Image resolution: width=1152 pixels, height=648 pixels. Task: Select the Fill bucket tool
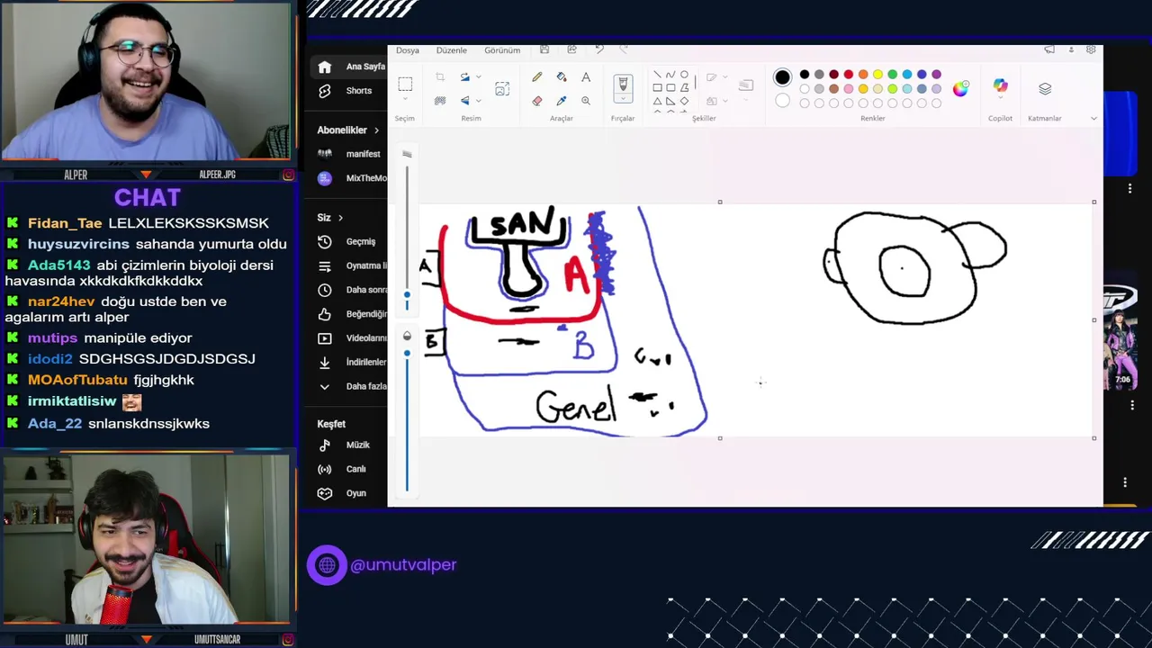tap(562, 76)
